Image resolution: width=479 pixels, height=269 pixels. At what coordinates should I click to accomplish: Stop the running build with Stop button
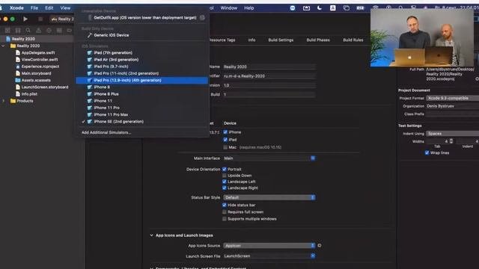[40, 19]
